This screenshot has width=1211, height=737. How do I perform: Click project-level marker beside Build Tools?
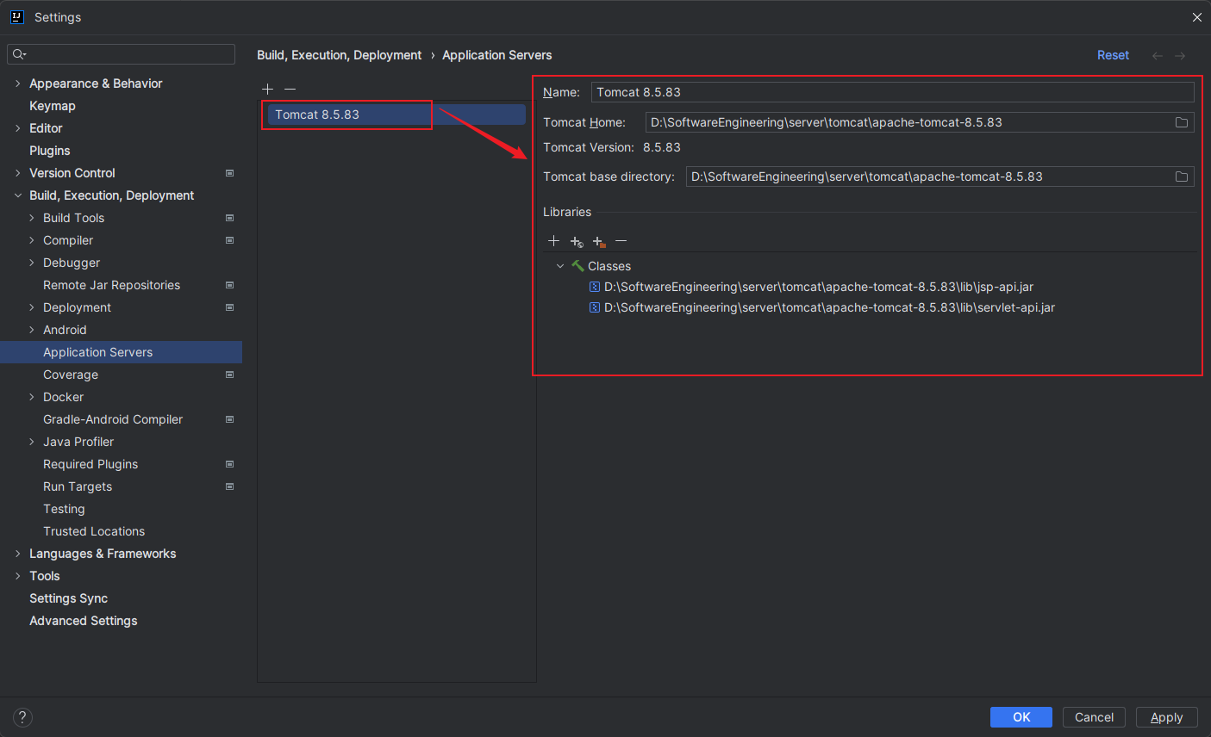point(230,218)
